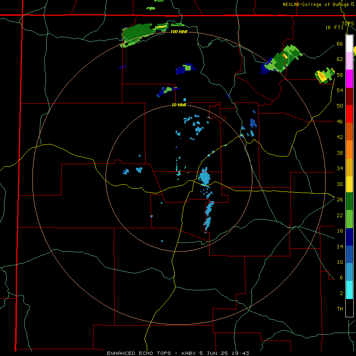Click the 50 value on legend scale
The width and height of the screenshot is (356, 356).
[340, 106]
